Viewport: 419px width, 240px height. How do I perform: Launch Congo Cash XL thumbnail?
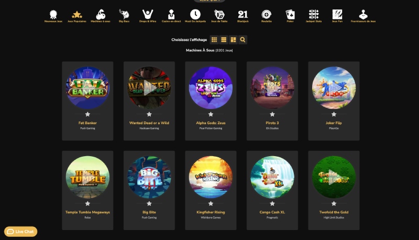point(272,177)
